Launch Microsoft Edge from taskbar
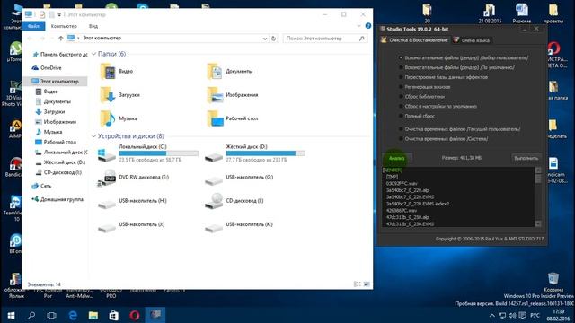Image resolution: width=575 pixels, height=323 pixels. pyautogui.click(x=73, y=315)
